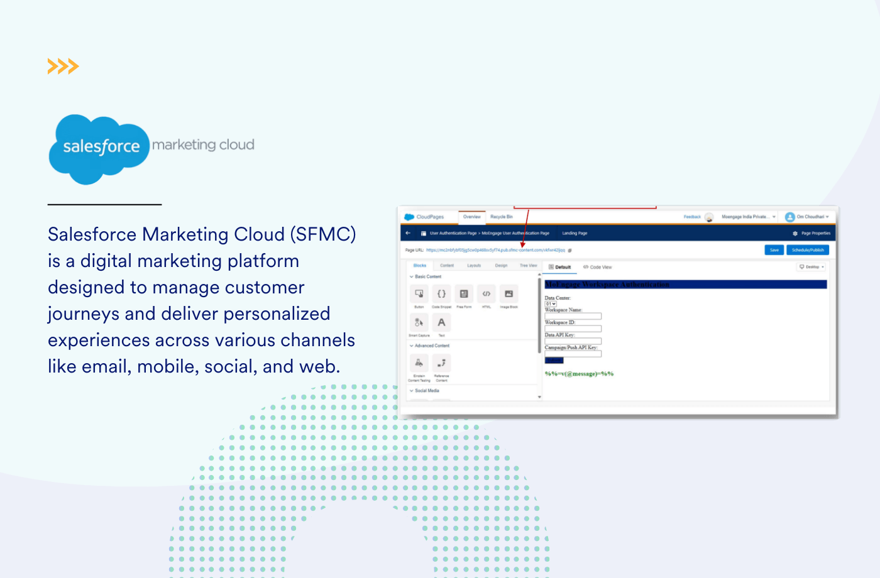Click the page layout icon beside User Authentication Page
The height and width of the screenshot is (578, 880).
tap(424, 233)
